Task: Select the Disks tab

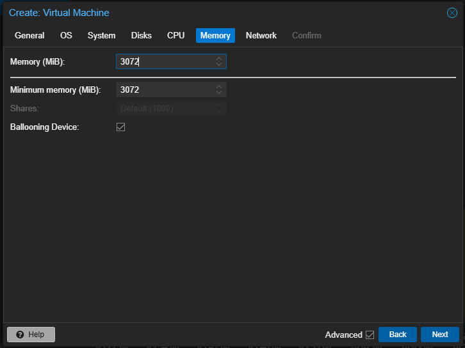Action: tap(142, 36)
